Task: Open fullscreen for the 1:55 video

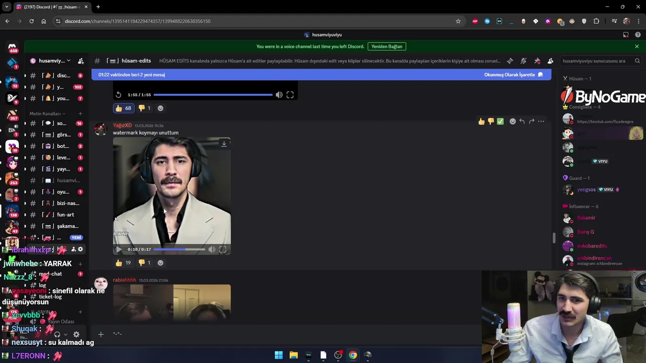Action: (x=290, y=95)
